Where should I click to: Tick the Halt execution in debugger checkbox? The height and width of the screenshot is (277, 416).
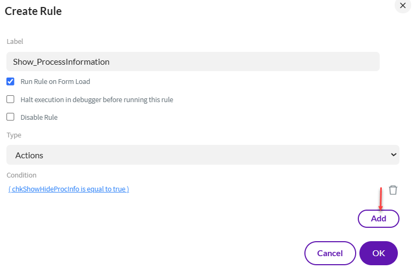click(x=10, y=99)
